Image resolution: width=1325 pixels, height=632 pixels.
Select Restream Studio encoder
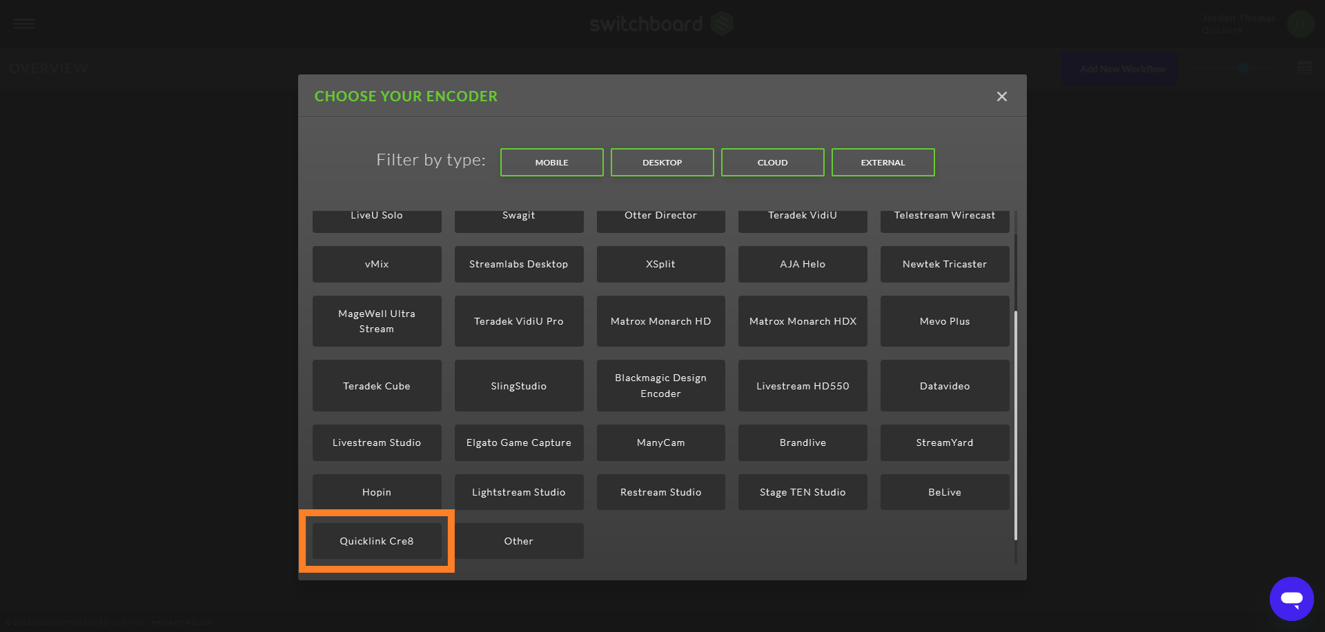(x=661, y=492)
